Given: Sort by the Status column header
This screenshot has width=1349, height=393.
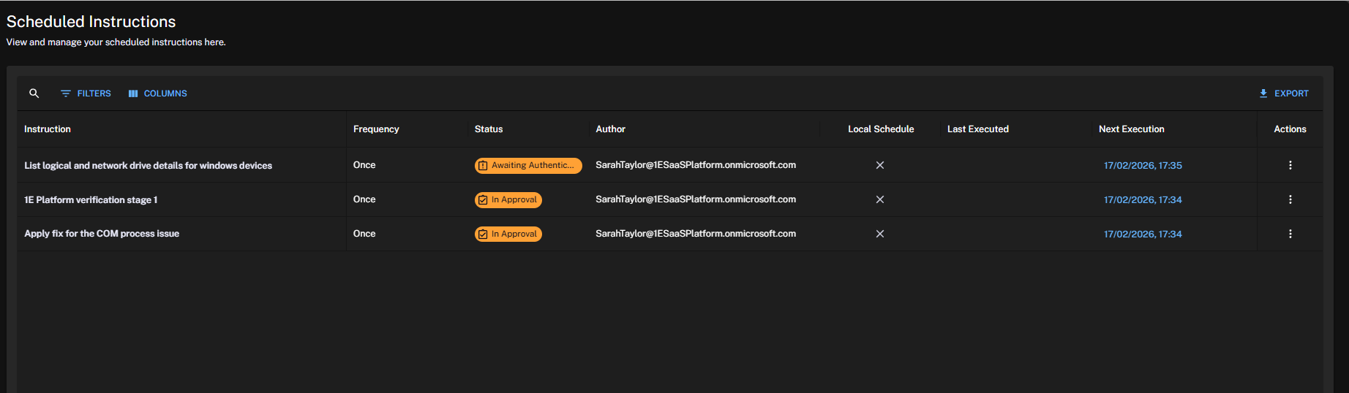Looking at the screenshot, I should (x=489, y=129).
